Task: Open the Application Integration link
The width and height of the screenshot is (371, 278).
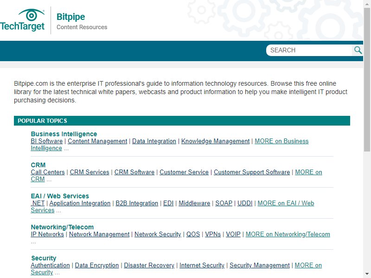Action: click(80, 203)
